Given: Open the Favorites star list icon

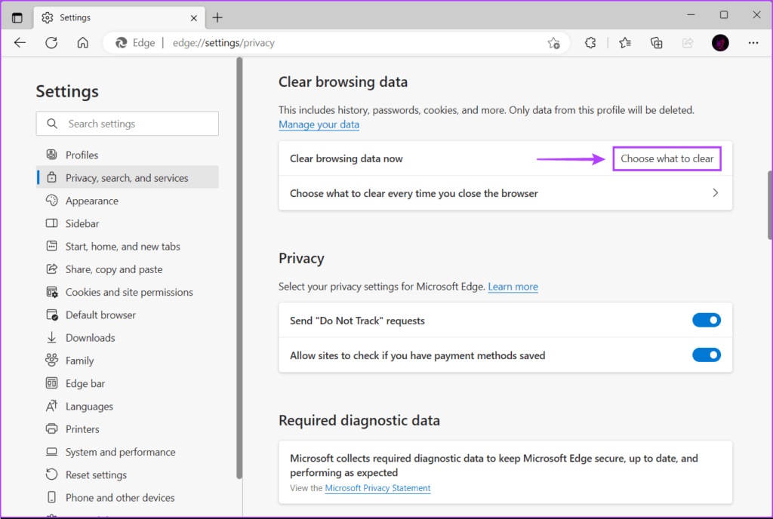Looking at the screenshot, I should point(624,43).
